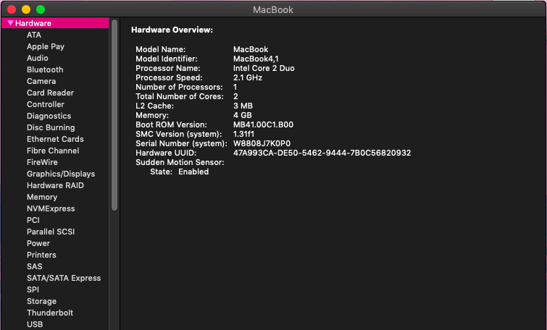
Task: Select FireWire in sidebar
Action: coord(42,162)
